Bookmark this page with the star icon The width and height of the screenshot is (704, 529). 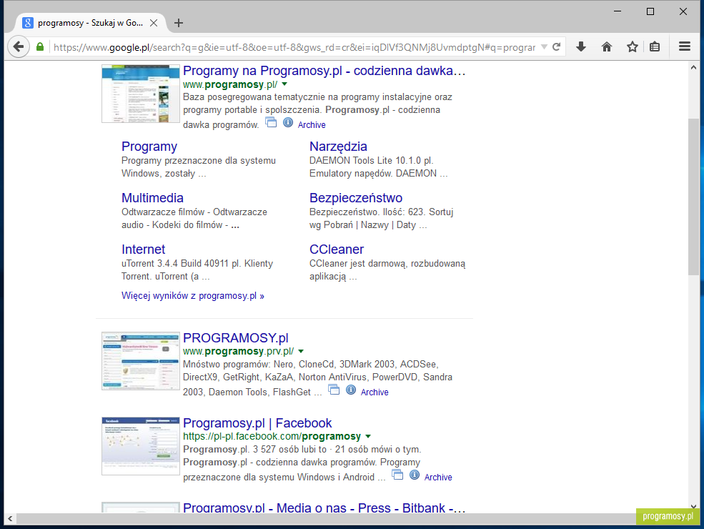(632, 46)
